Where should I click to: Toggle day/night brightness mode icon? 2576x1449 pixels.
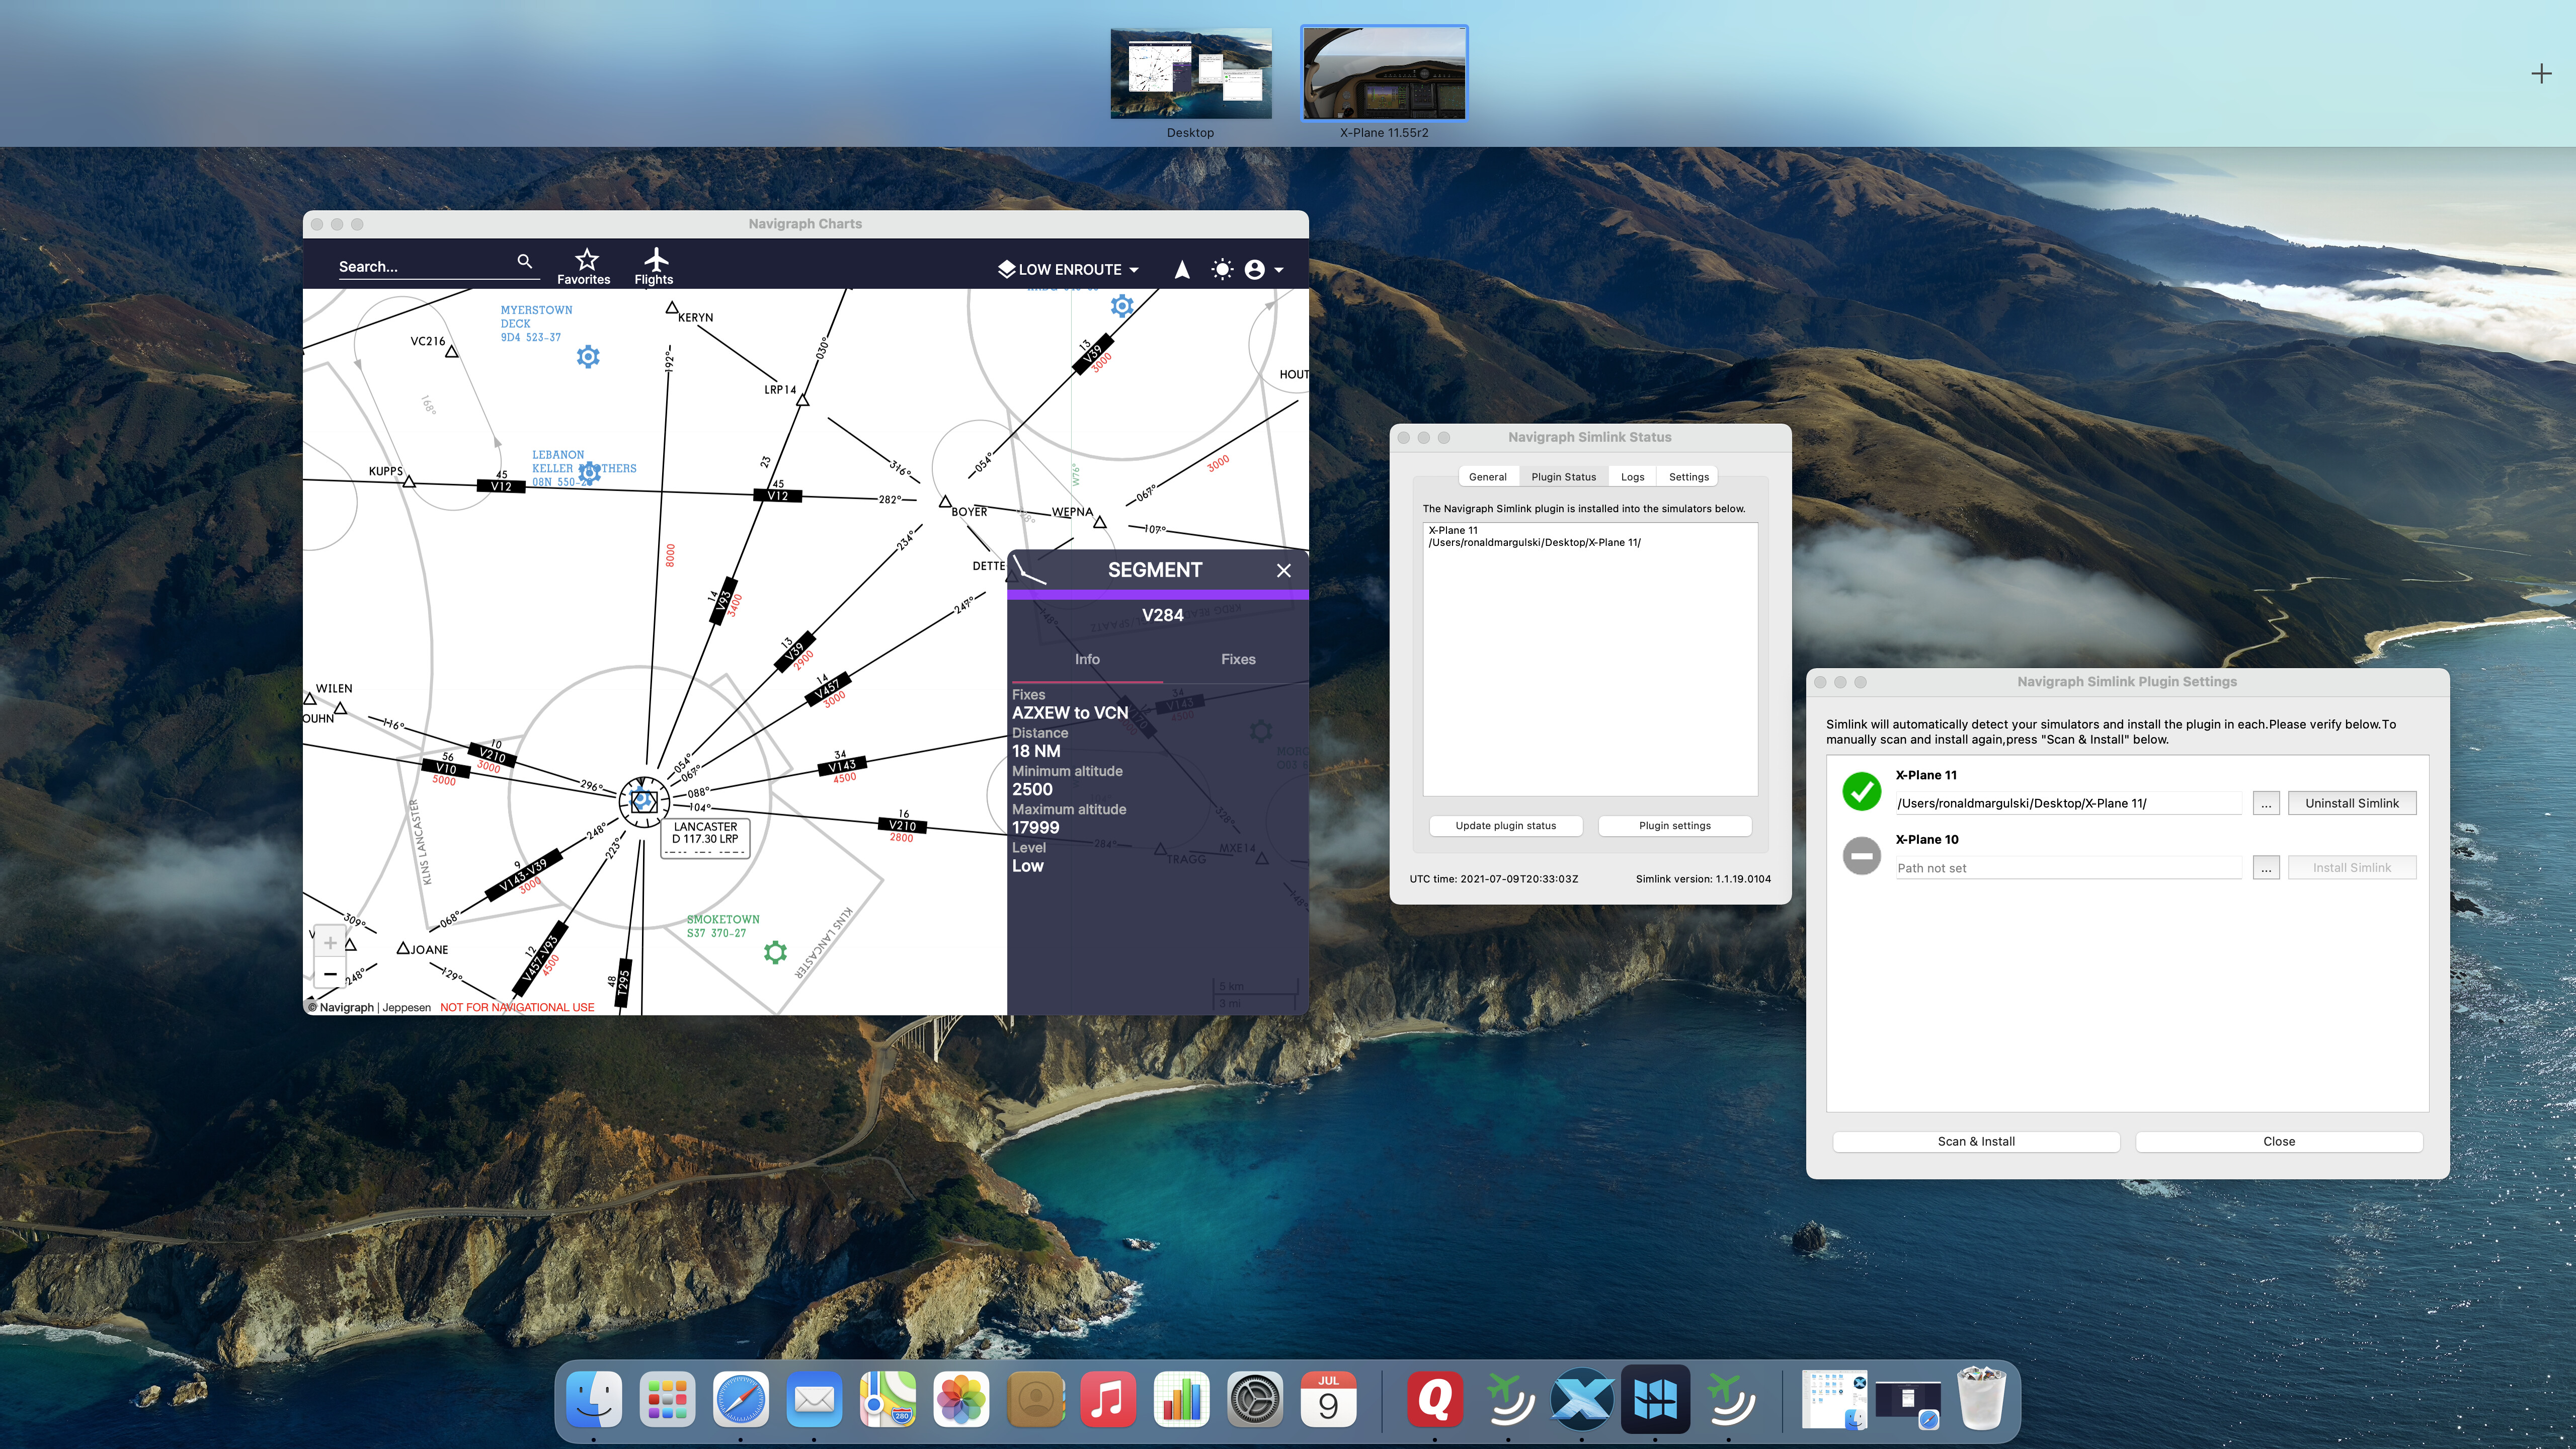click(x=1221, y=270)
